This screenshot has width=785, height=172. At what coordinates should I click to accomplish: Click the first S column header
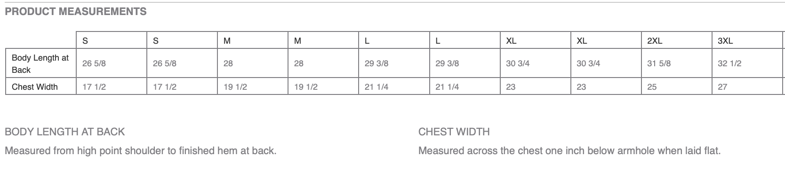click(85, 41)
